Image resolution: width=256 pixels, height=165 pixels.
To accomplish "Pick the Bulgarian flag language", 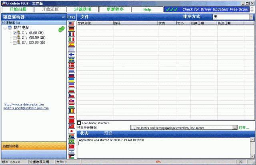I will pyautogui.click(x=72, y=90).
